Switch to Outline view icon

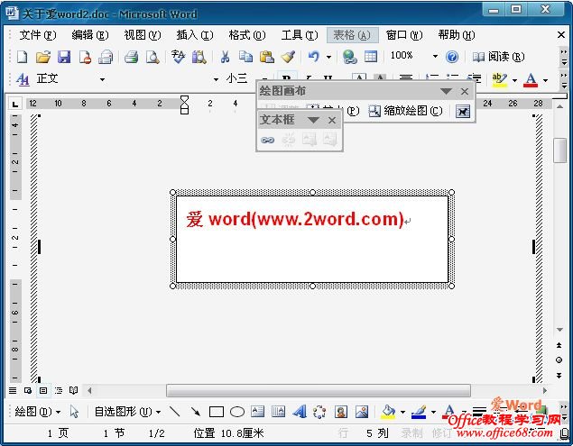click(x=59, y=390)
